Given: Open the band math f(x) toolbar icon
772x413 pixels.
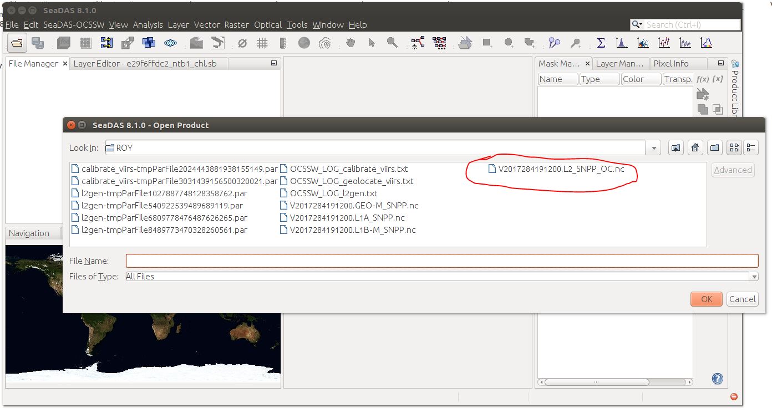Looking at the screenshot, I should [64, 43].
